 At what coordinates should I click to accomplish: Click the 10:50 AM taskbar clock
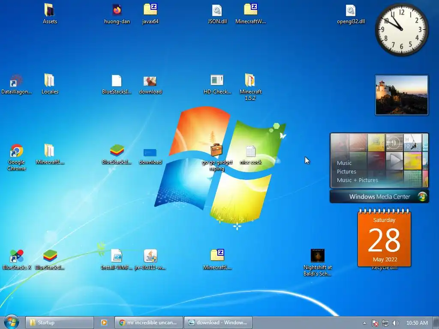coord(417,323)
